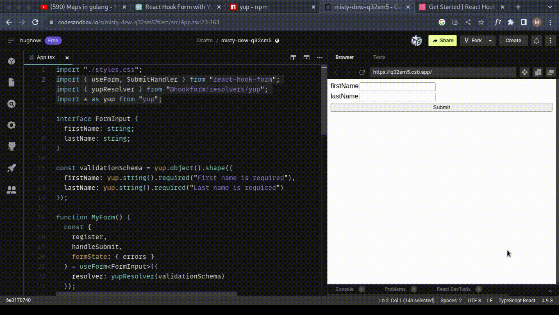559x315 pixels.
Task: Go forward in the sandbox preview browser
Action: [349, 72]
